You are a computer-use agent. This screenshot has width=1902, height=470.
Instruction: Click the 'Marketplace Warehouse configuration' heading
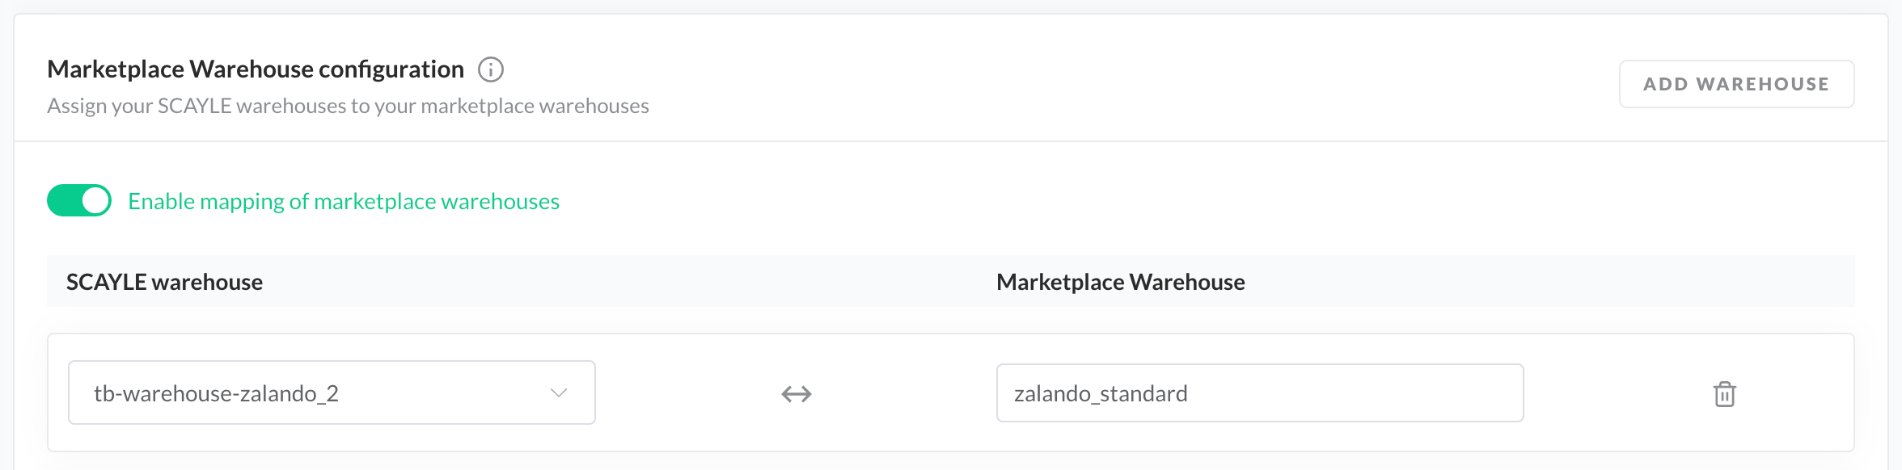pos(256,70)
